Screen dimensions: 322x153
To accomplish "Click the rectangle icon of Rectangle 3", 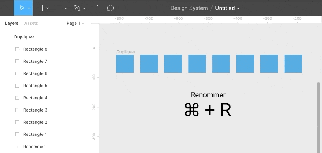I will [x=17, y=110].
